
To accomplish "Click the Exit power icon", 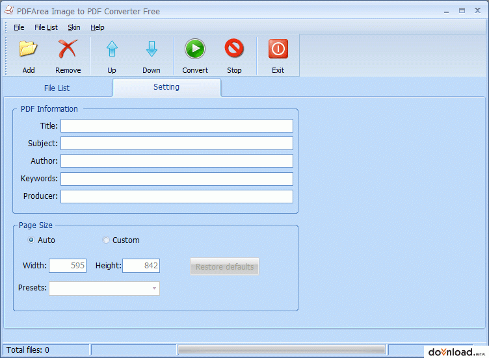I will point(278,49).
